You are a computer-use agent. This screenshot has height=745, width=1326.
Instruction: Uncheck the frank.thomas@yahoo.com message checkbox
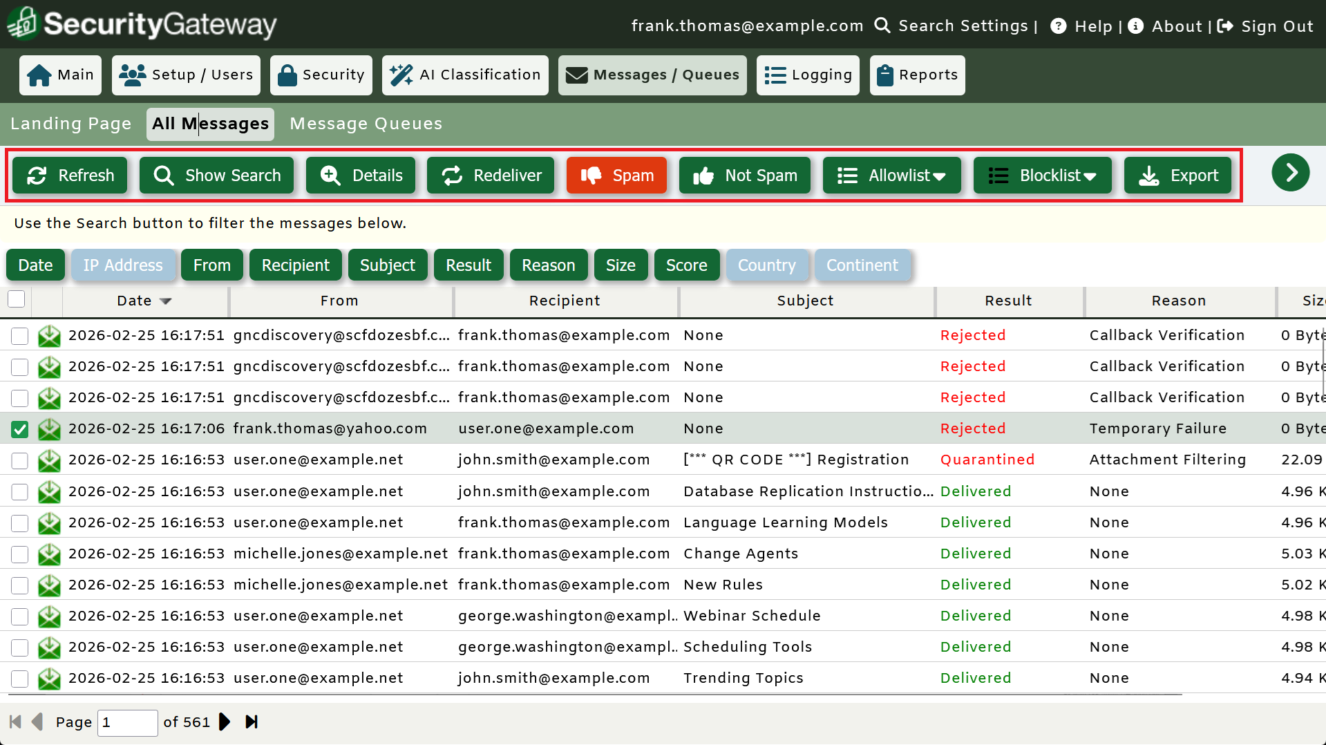pyautogui.click(x=19, y=429)
